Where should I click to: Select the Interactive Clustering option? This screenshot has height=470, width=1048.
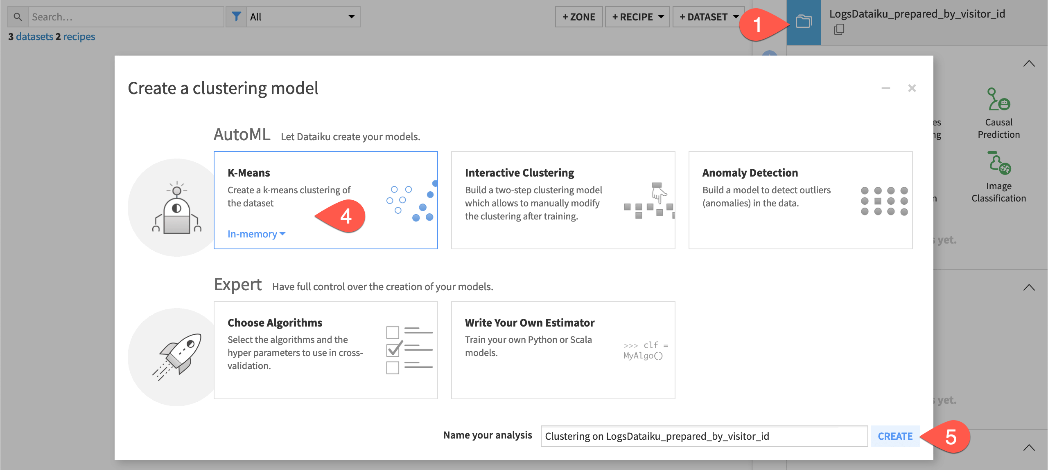(x=563, y=200)
